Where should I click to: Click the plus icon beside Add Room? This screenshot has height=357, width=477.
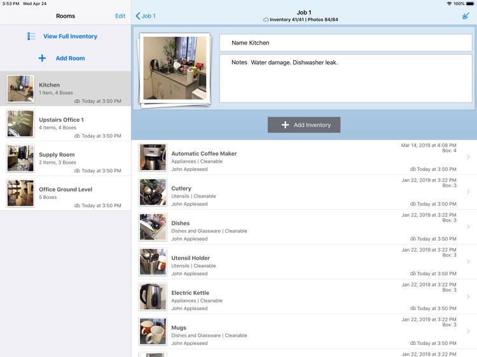pyautogui.click(x=42, y=58)
